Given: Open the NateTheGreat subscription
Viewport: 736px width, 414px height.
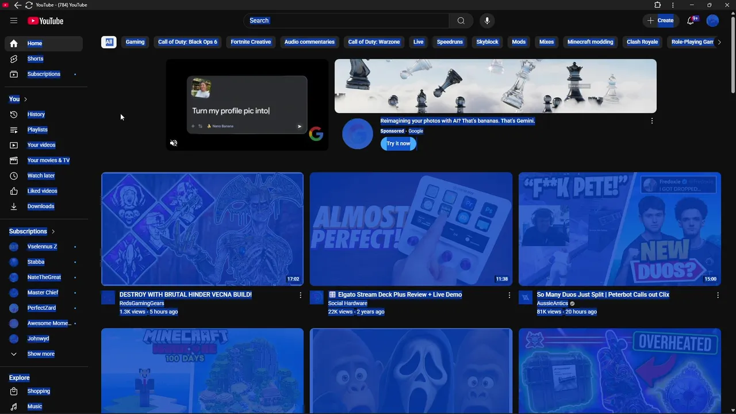Looking at the screenshot, I should (44, 277).
